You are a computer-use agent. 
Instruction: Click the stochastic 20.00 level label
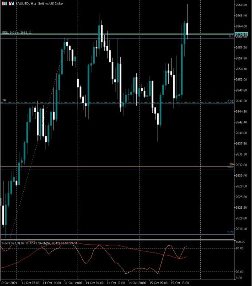[x=240, y=272]
